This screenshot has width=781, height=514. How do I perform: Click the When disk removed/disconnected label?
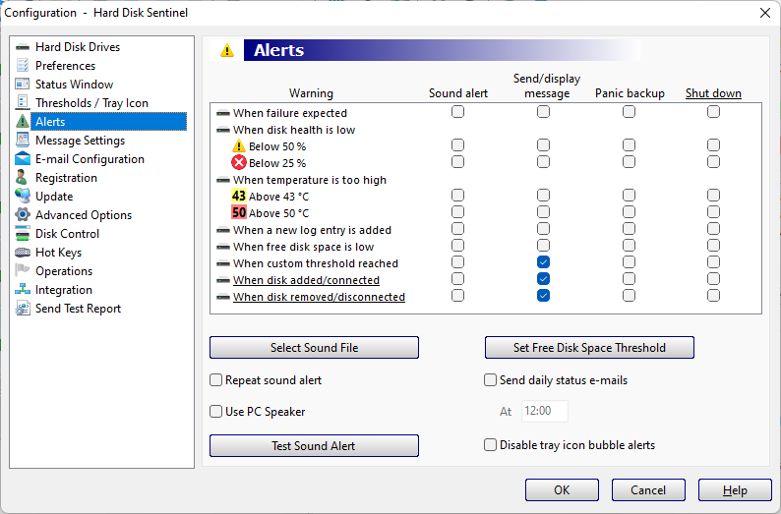(x=319, y=297)
